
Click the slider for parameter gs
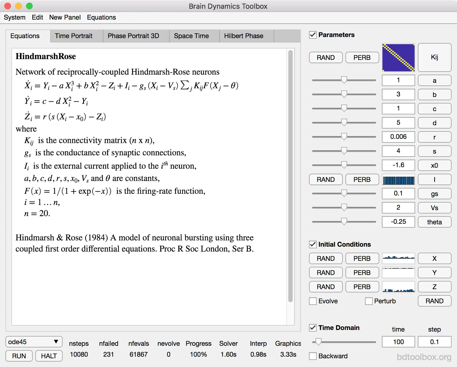(x=344, y=193)
